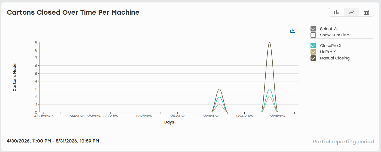The image size is (381, 152).
Task: Click the y-axis value 5
Action: tap(36, 74)
